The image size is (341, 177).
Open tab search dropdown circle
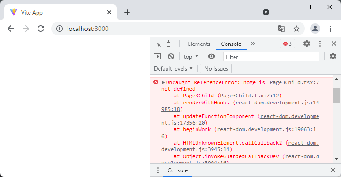[x=266, y=12]
